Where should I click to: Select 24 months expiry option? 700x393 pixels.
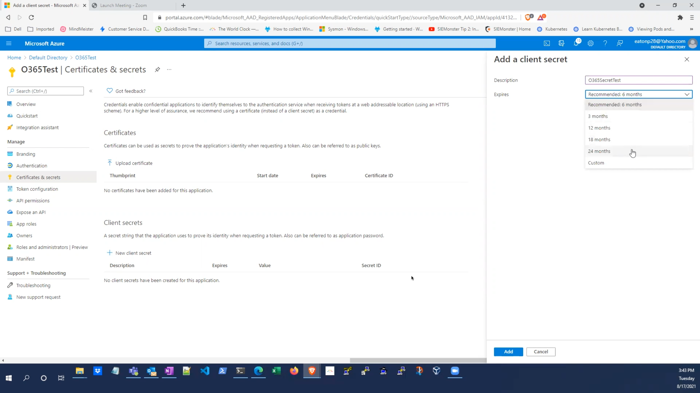pos(599,151)
